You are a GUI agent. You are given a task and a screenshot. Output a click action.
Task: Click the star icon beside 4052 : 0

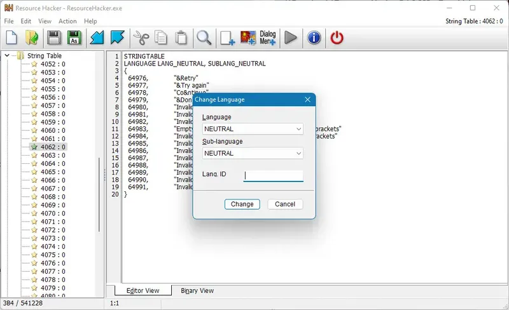tap(34, 64)
